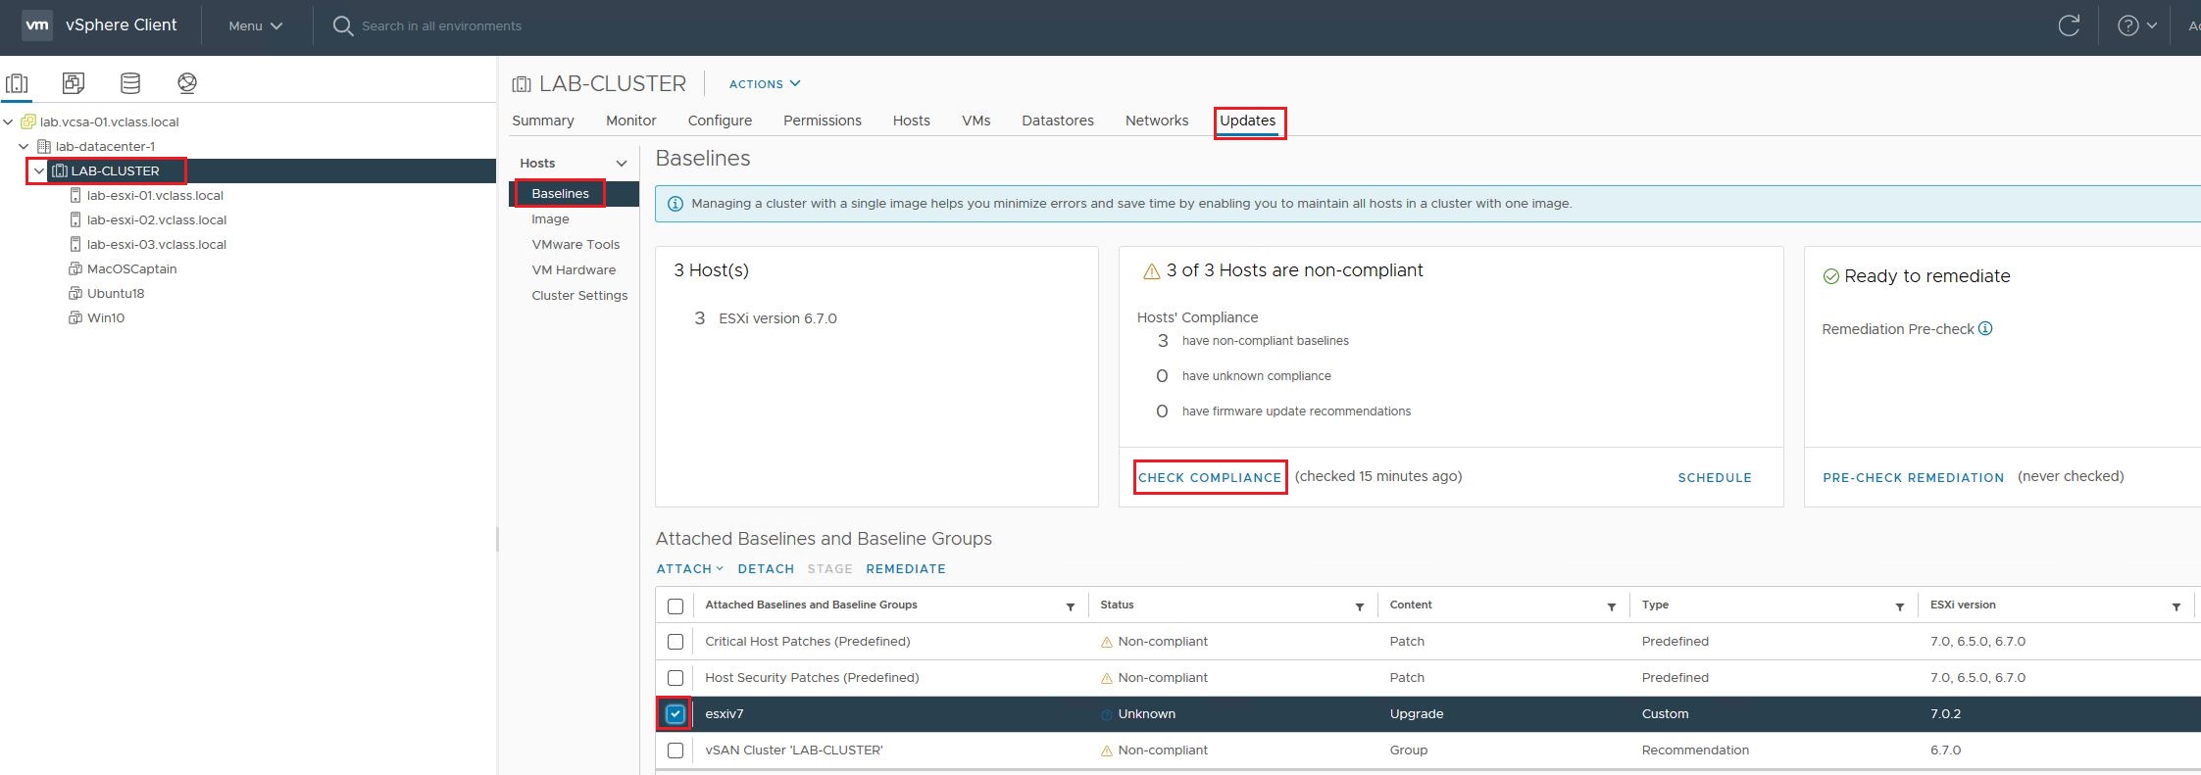The height and width of the screenshot is (775, 2201).
Task: Click the refresh icon in top bar
Action: click(x=2069, y=26)
